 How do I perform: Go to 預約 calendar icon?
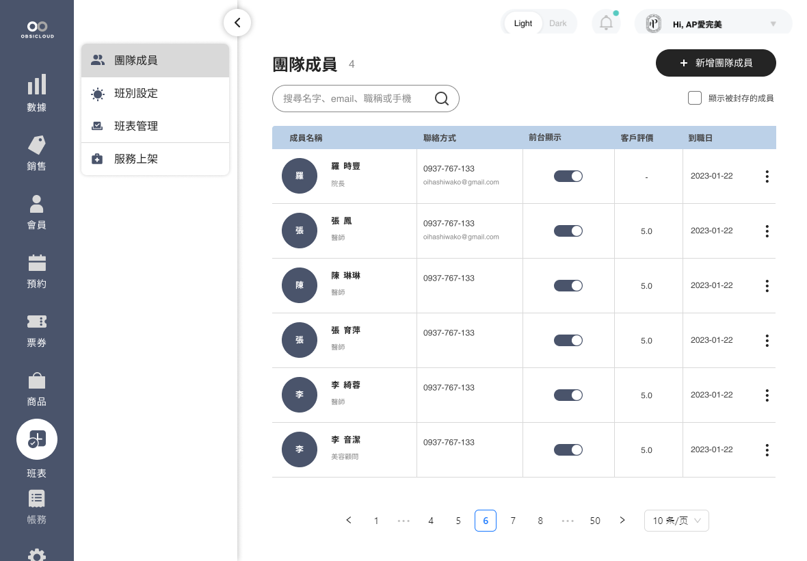point(37,262)
